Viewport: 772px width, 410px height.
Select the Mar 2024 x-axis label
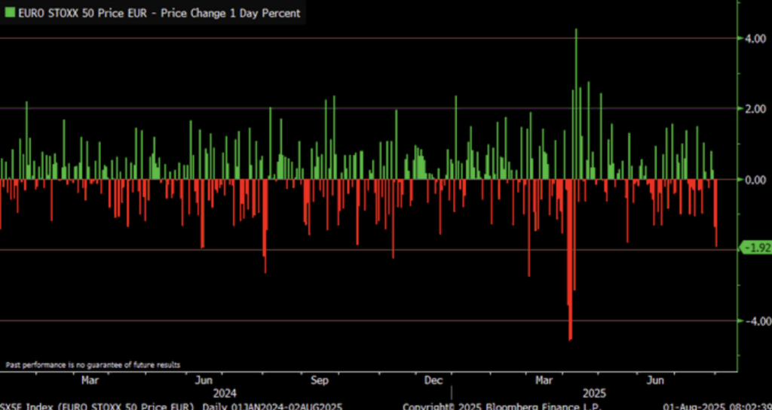click(90, 380)
